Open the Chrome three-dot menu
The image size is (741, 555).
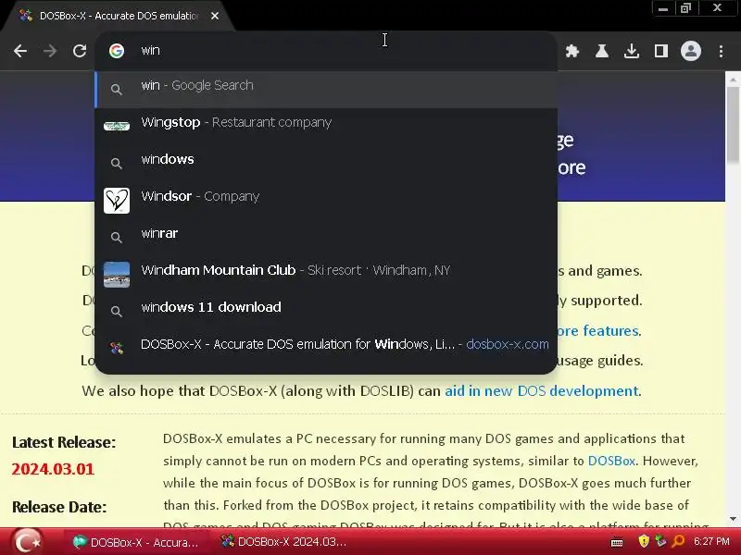pyautogui.click(x=722, y=51)
